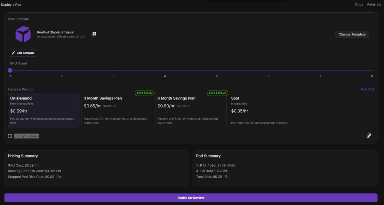Open the template help question mark icon
Image resolution: width=384 pixels, height=205 pixels.
(x=93, y=34)
